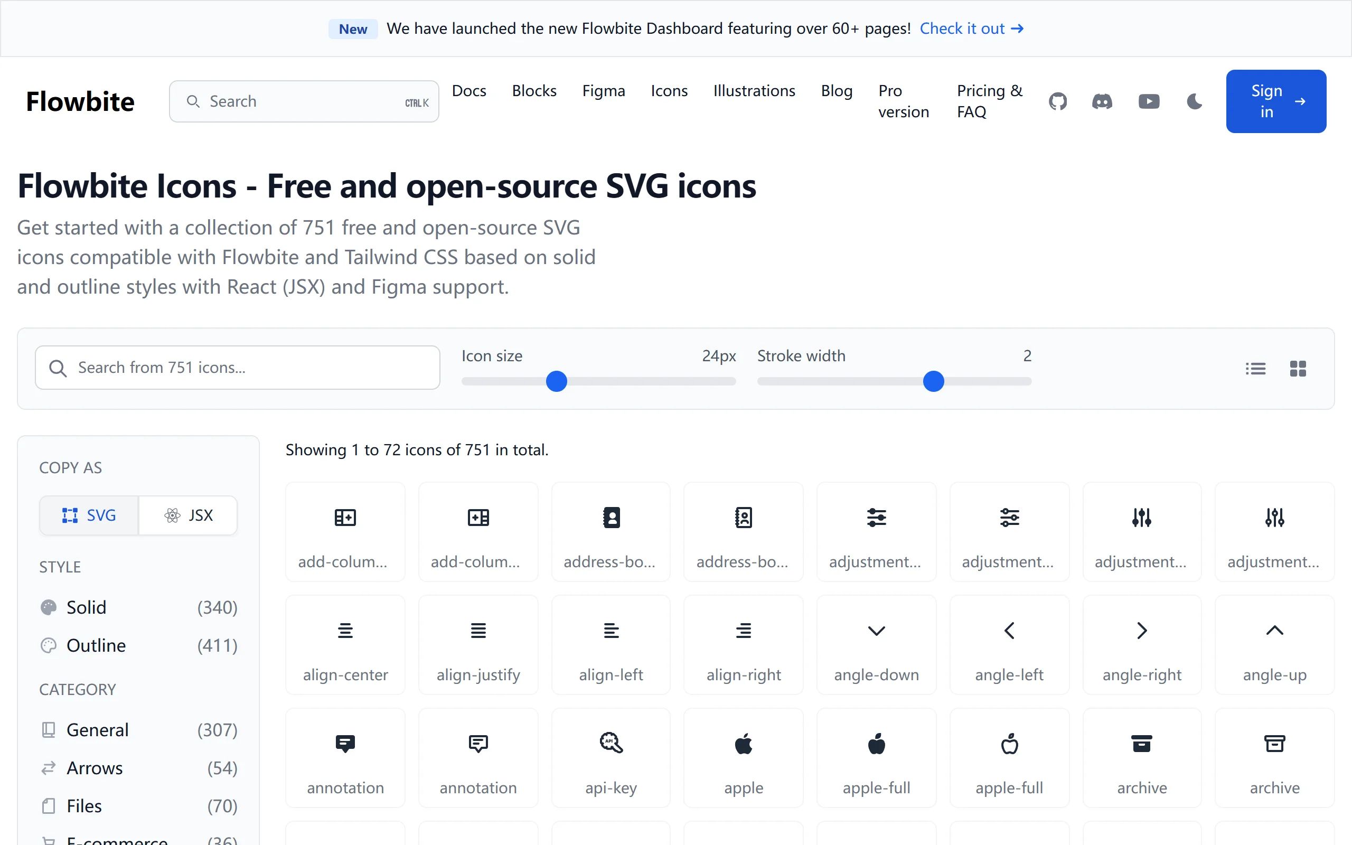Select the align-center icon card

click(345, 645)
